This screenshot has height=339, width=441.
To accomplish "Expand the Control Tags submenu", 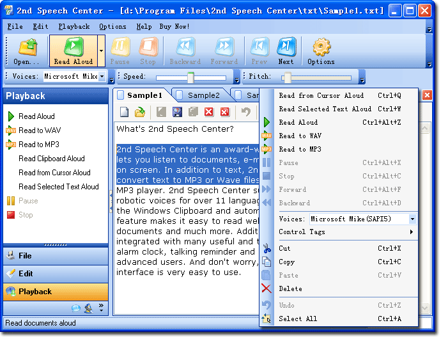I will point(348,232).
